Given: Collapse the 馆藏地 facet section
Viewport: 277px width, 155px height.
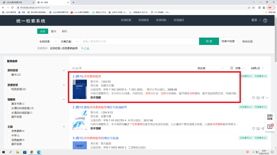Looking at the screenshot, I should point(64,99).
